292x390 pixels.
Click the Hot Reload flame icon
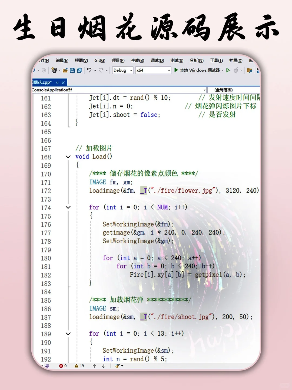pyautogui.click(x=236, y=70)
